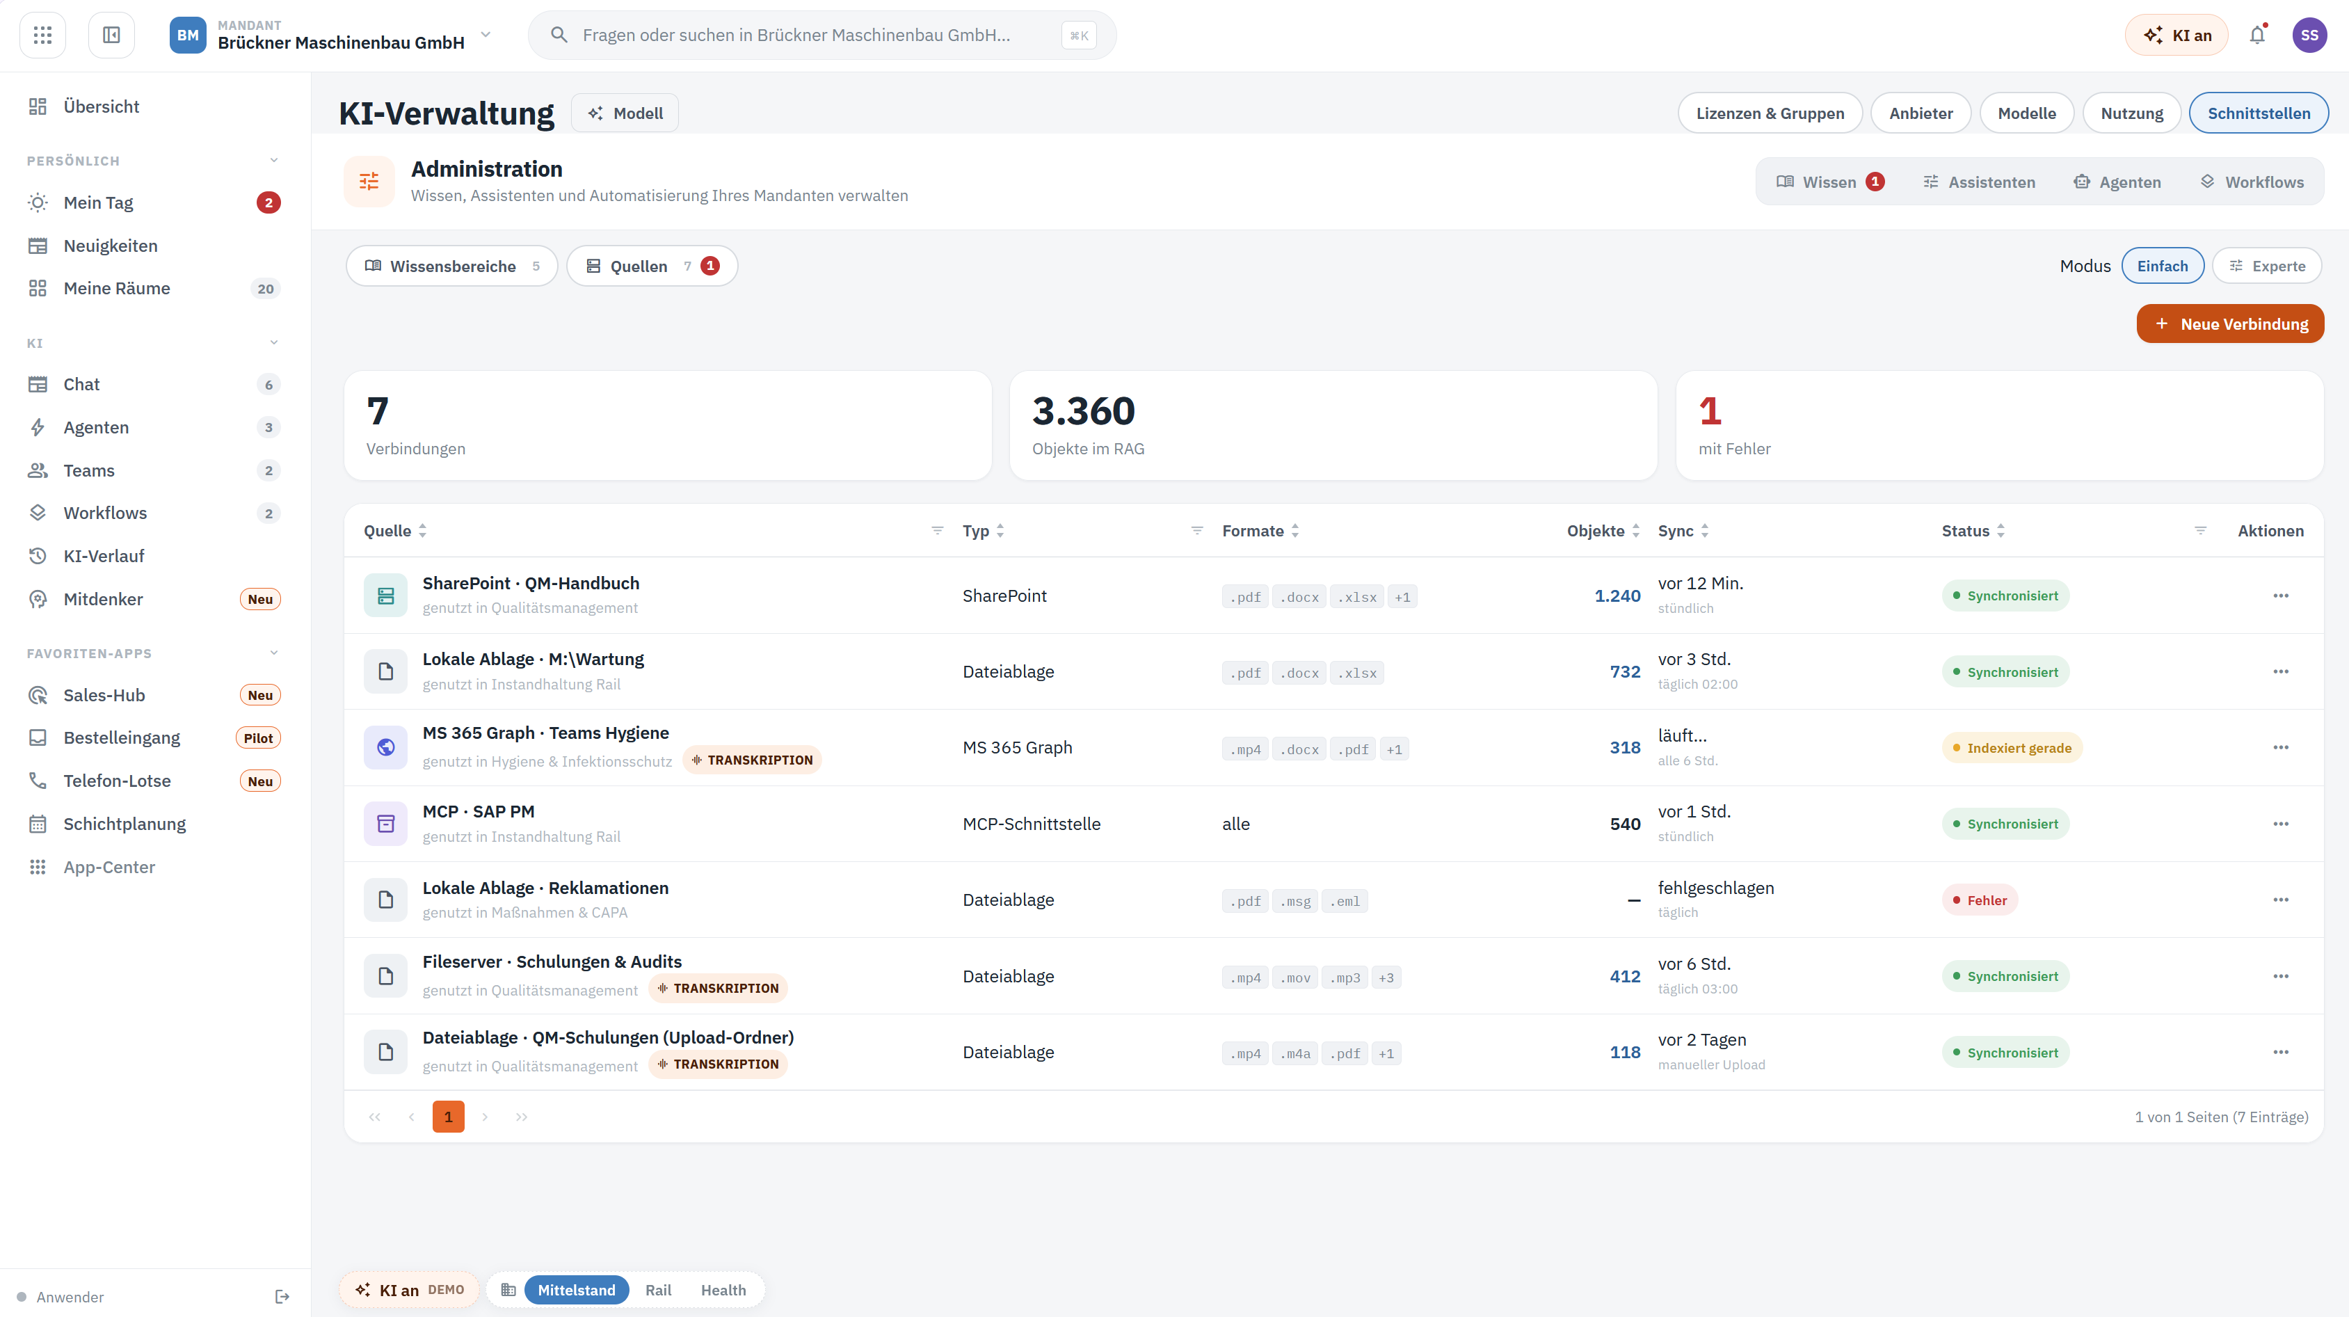Click the SharePoint QM-Handbuch source icon

pyautogui.click(x=386, y=596)
